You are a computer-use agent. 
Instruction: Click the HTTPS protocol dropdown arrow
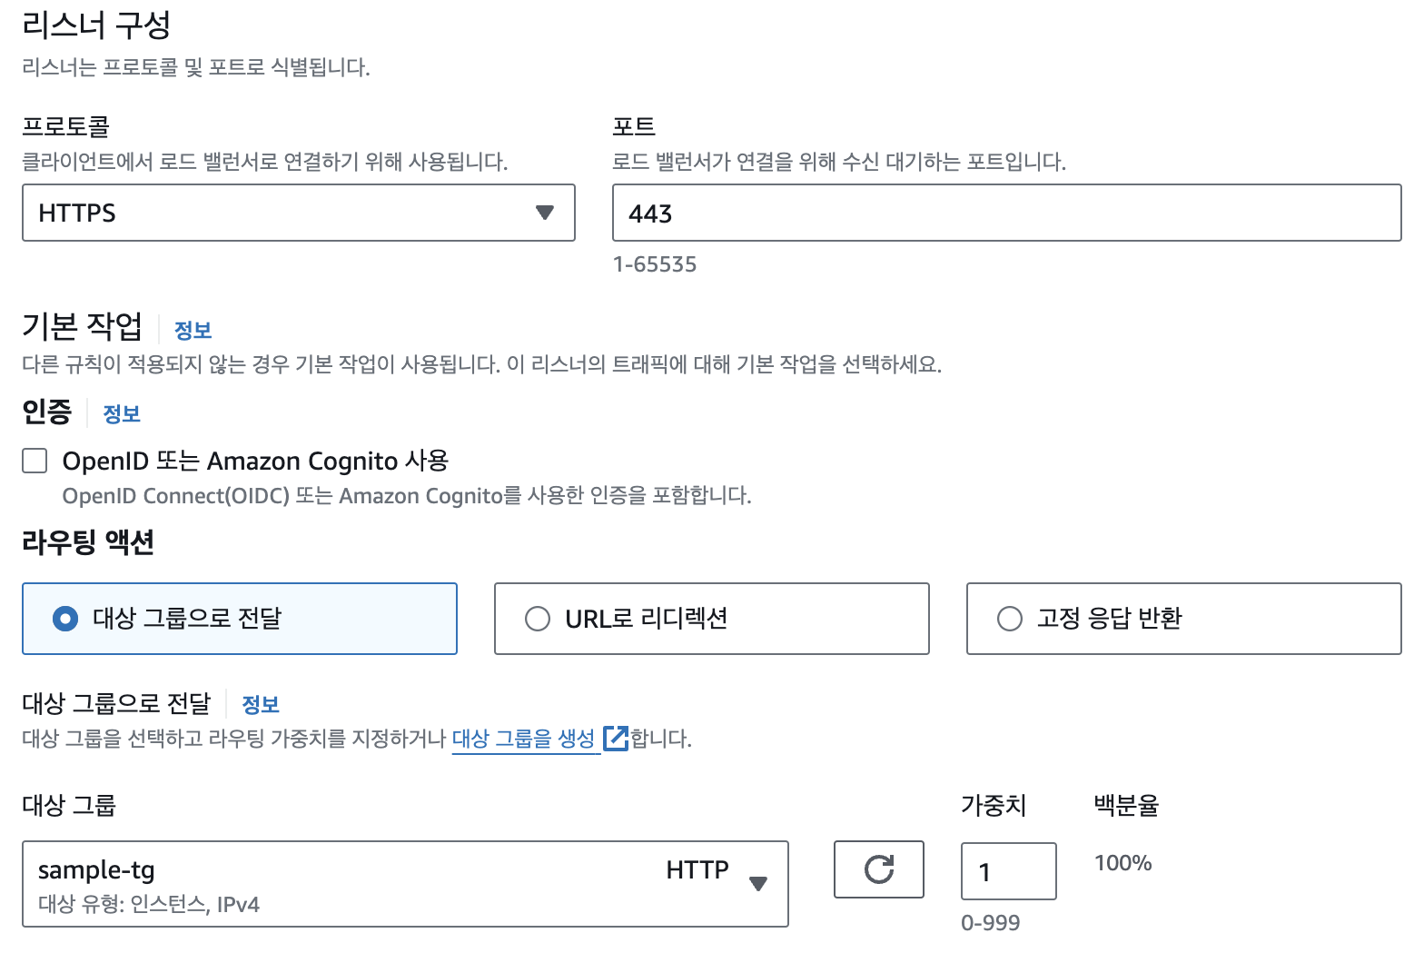(x=544, y=213)
